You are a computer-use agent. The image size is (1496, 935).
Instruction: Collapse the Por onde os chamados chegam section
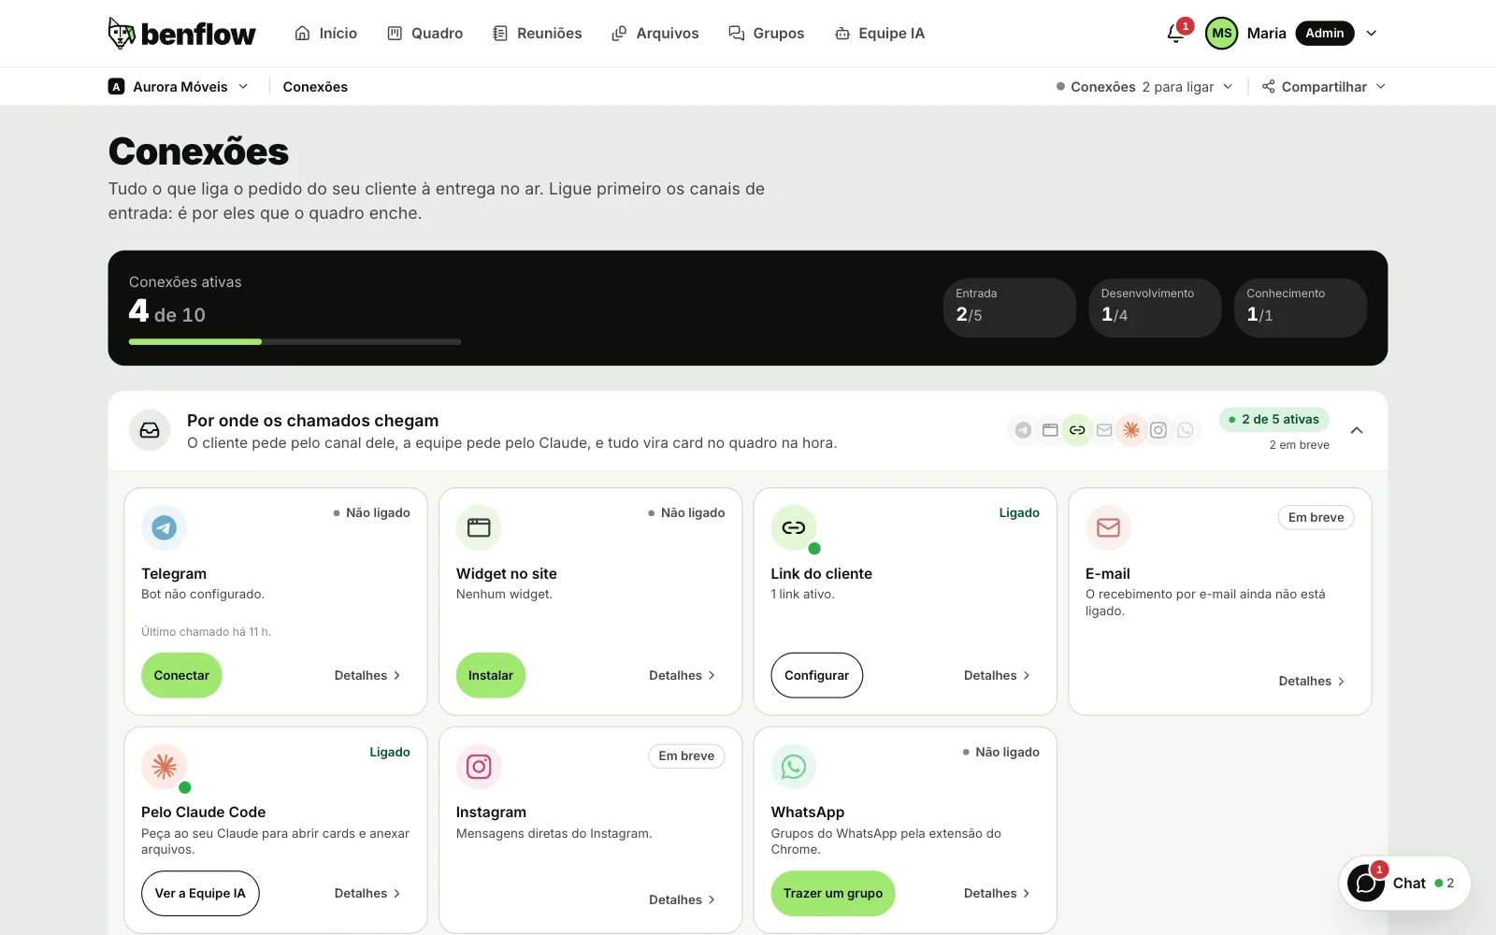(1357, 430)
